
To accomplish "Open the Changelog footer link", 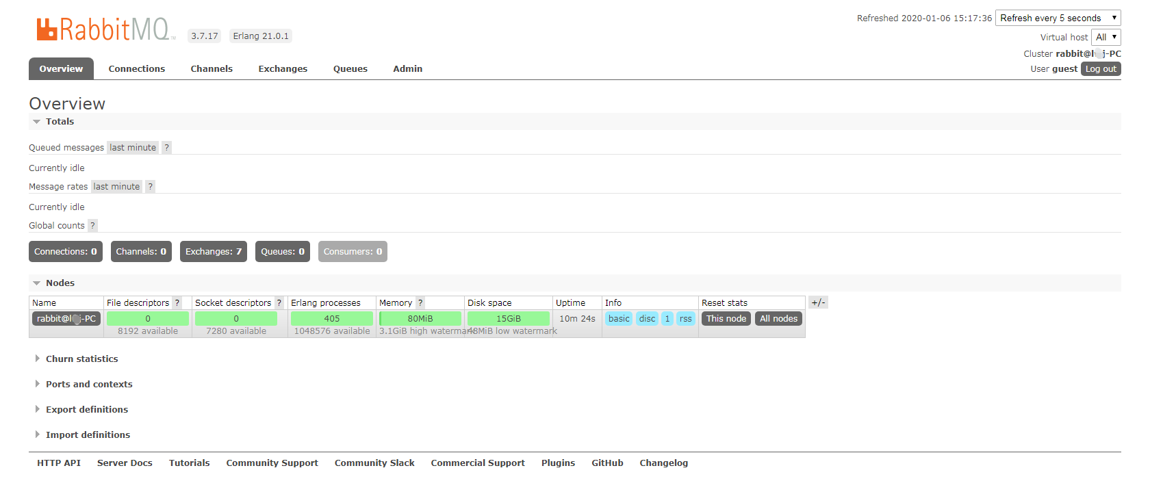I will (x=664, y=463).
